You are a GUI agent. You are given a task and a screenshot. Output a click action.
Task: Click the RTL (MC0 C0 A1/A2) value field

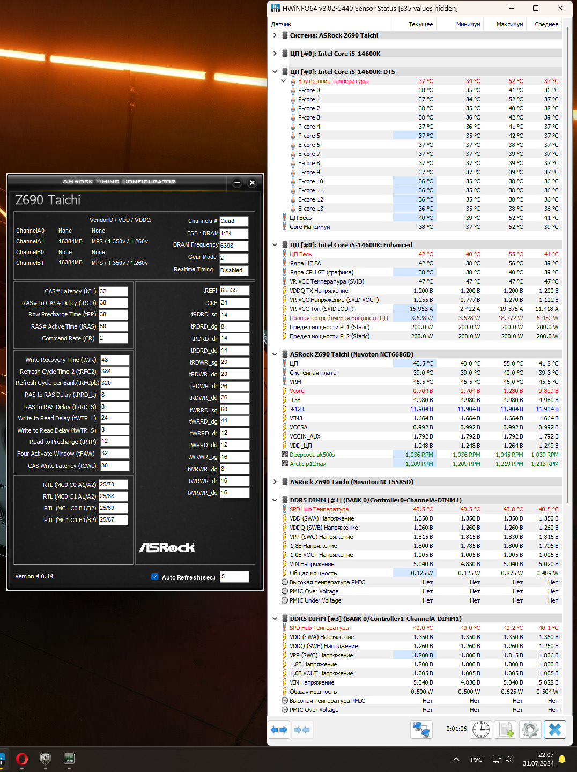pyautogui.click(x=113, y=485)
